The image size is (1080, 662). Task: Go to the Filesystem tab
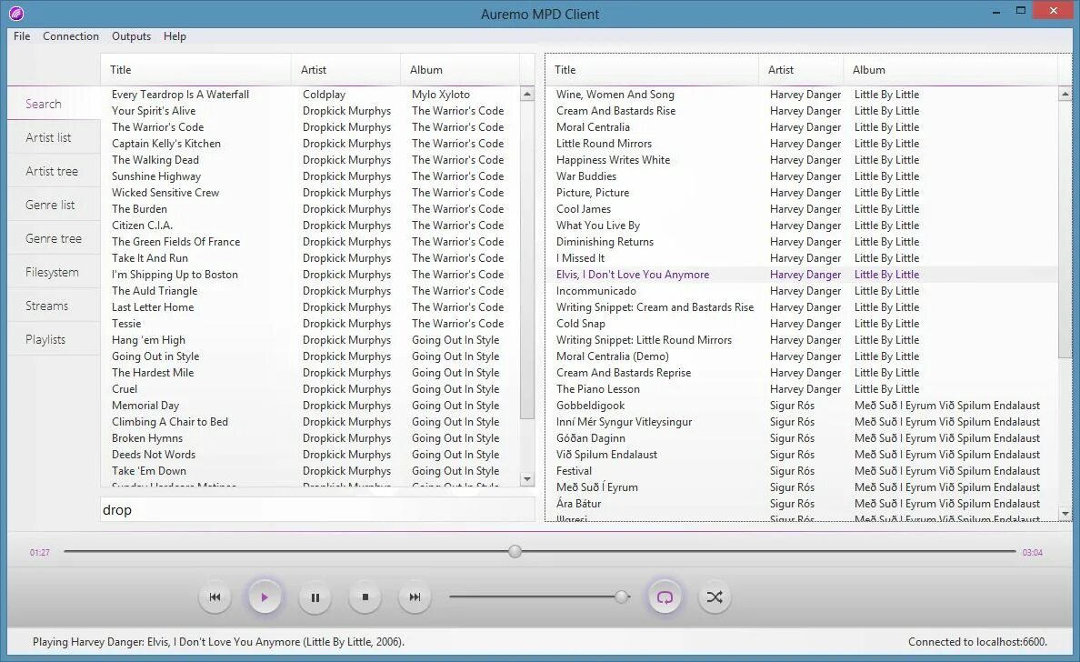click(54, 272)
